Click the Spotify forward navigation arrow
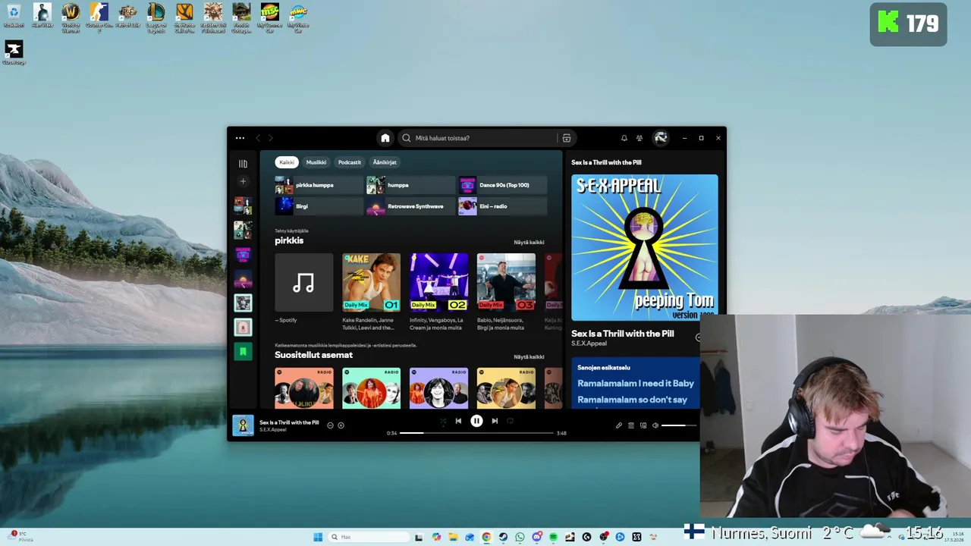The width and height of the screenshot is (971, 546). tap(270, 138)
